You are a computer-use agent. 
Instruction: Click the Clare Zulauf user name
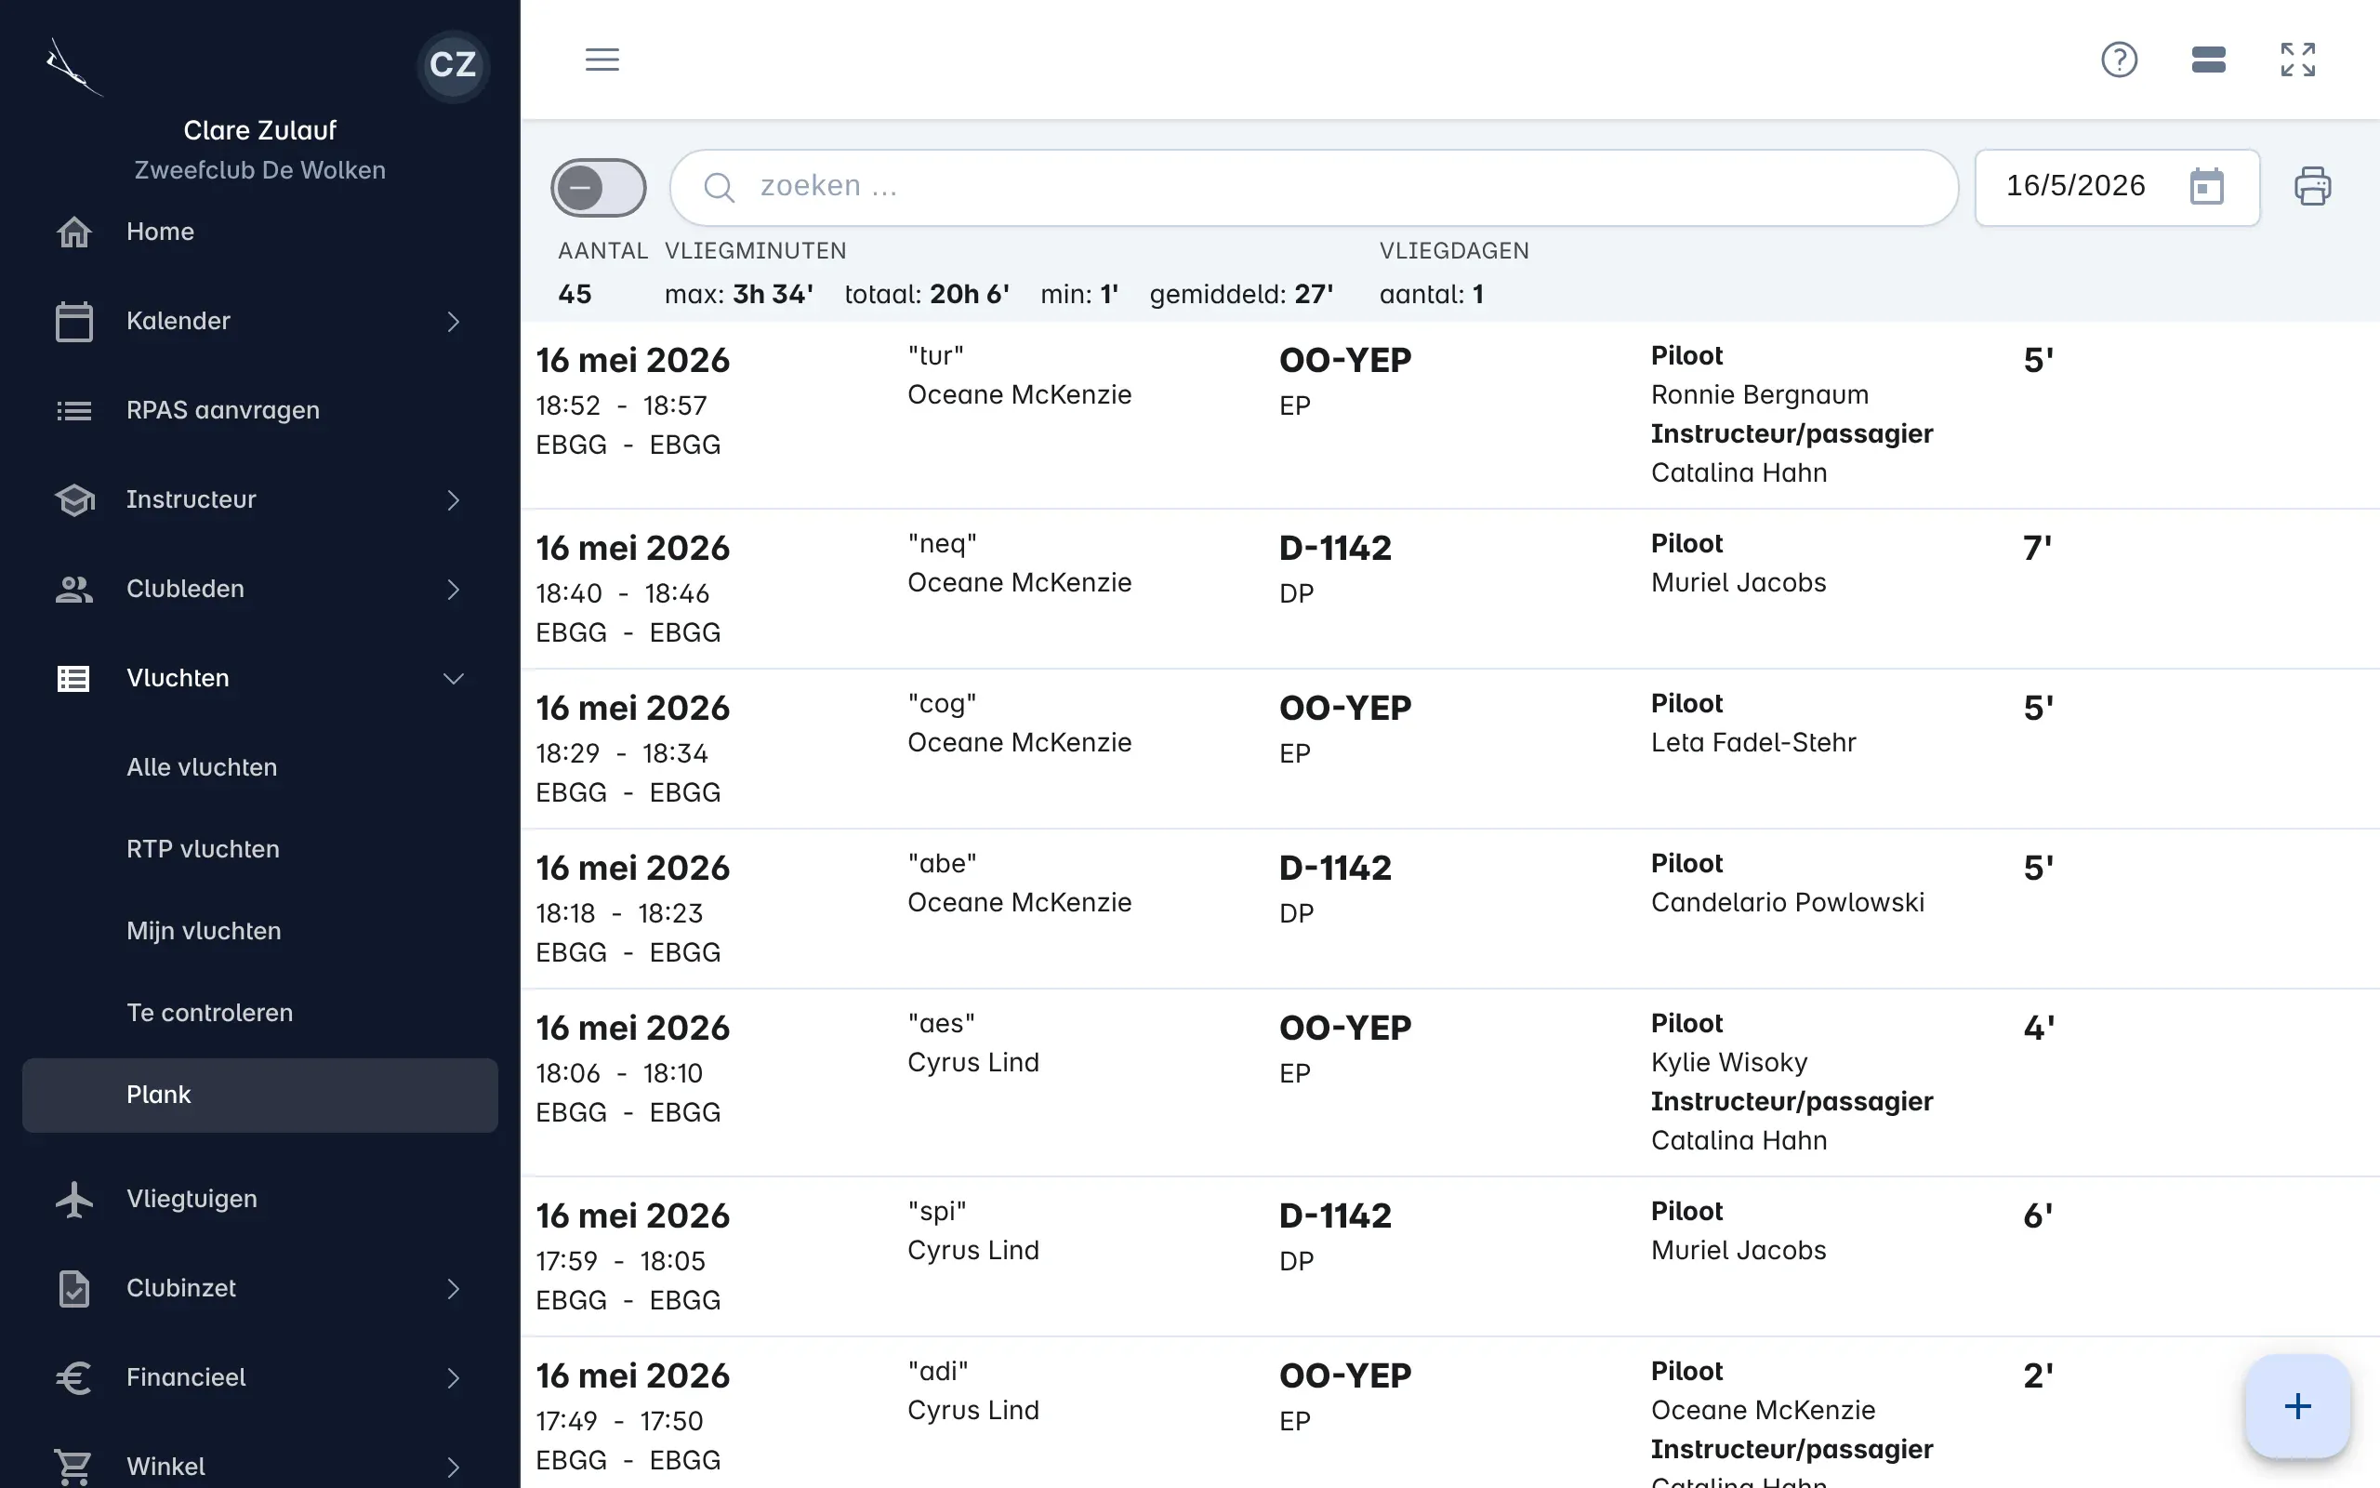coord(259,131)
